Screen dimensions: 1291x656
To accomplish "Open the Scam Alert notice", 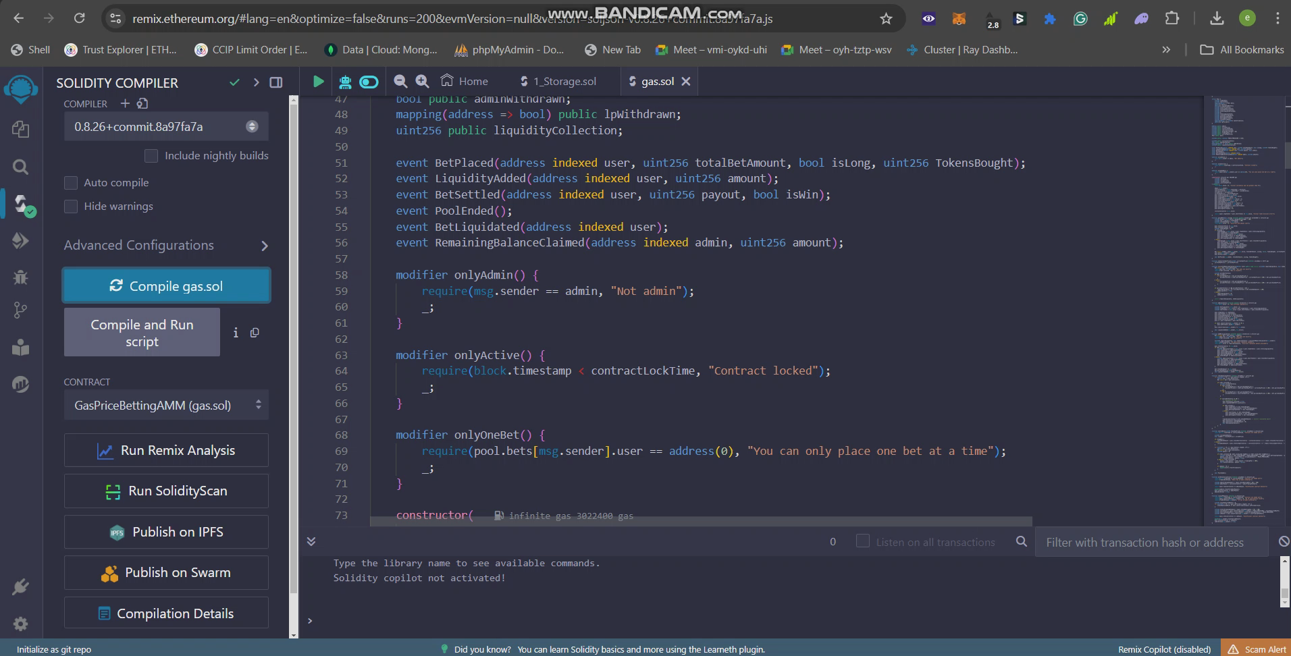I will coord(1257,649).
